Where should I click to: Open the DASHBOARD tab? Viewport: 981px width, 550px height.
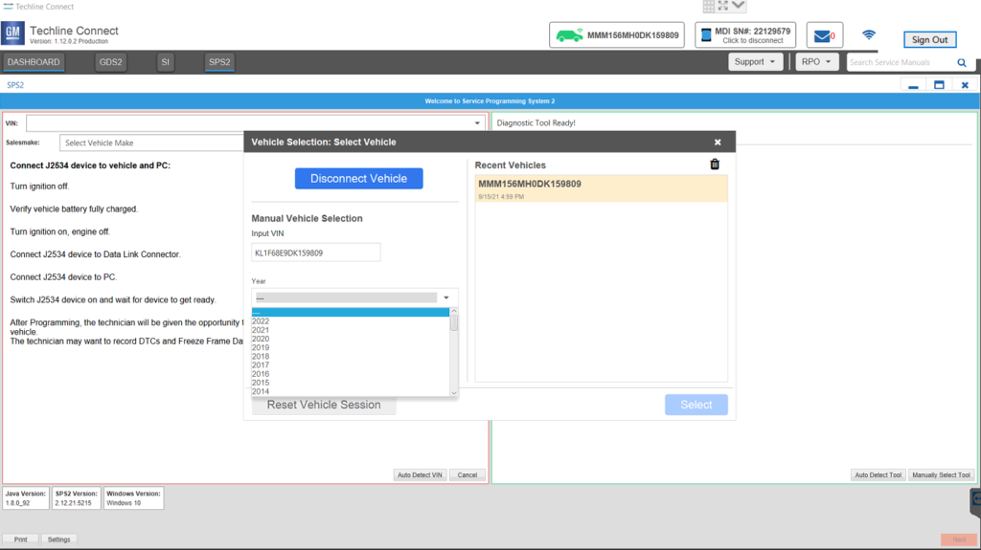click(x=34, y=62)
